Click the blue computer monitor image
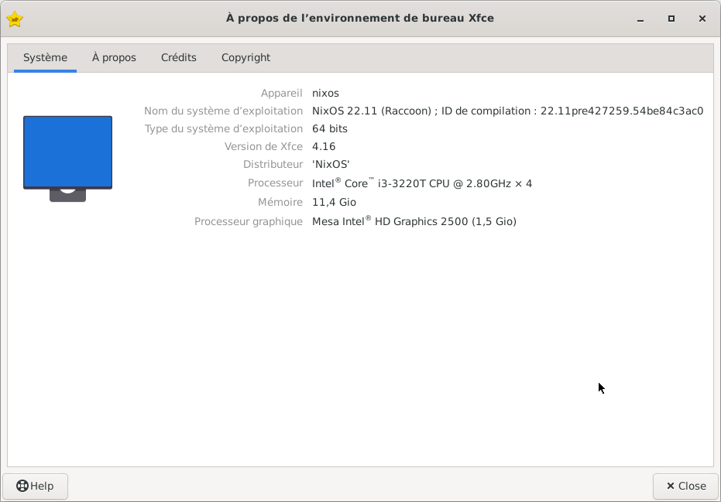Viewport: 721px width, 502px height. click(x=67, y=153)
